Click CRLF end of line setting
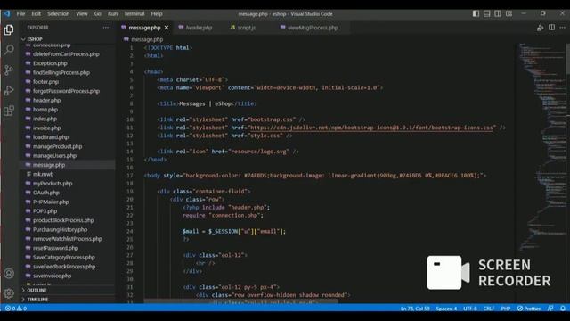570x321 pixels. 489,309
